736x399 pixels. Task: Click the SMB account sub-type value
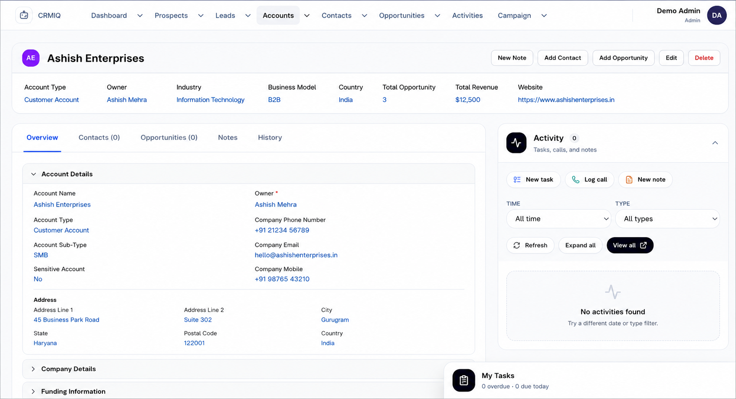point(41,255)
